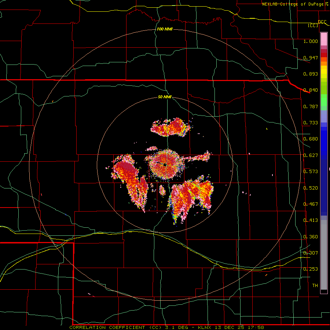Pick the red color bar segment near 0.947

[x=324, y=55]
